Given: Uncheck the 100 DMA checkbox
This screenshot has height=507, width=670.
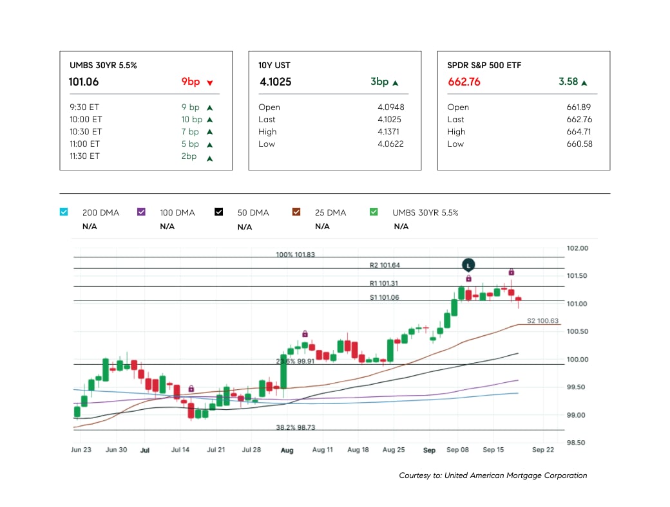Looking at the screenshot, I should (x=141, y=212).
